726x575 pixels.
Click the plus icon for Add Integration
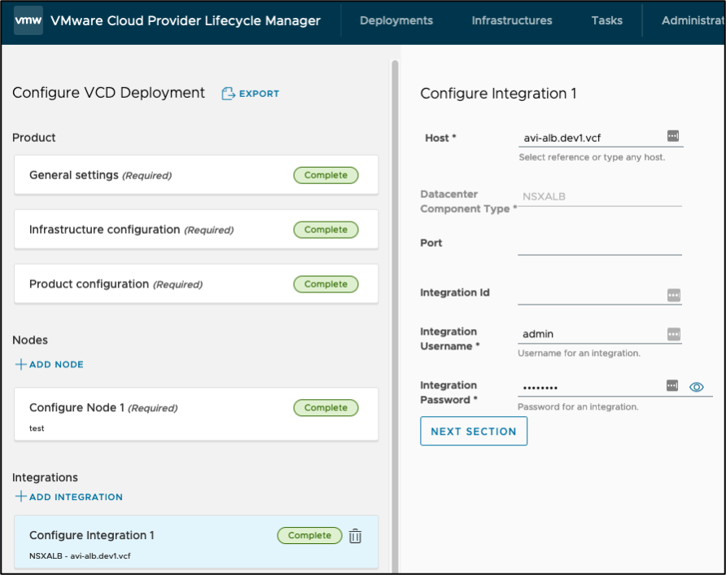point(20,497)
